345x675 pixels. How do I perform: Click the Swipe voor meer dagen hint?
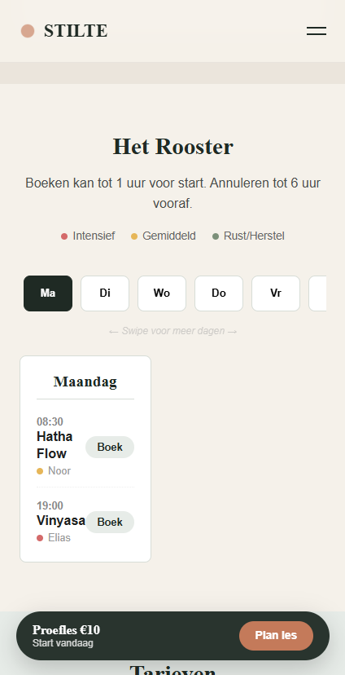coord(172,331)
